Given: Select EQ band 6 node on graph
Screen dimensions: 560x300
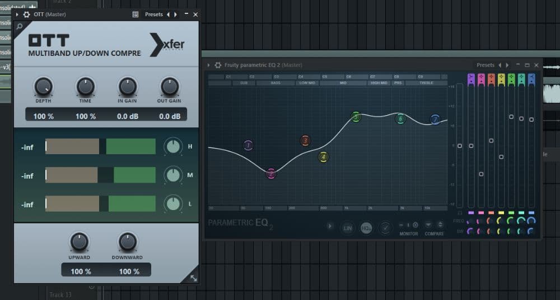Looking at the screenshot, I should tap(400, 118).
